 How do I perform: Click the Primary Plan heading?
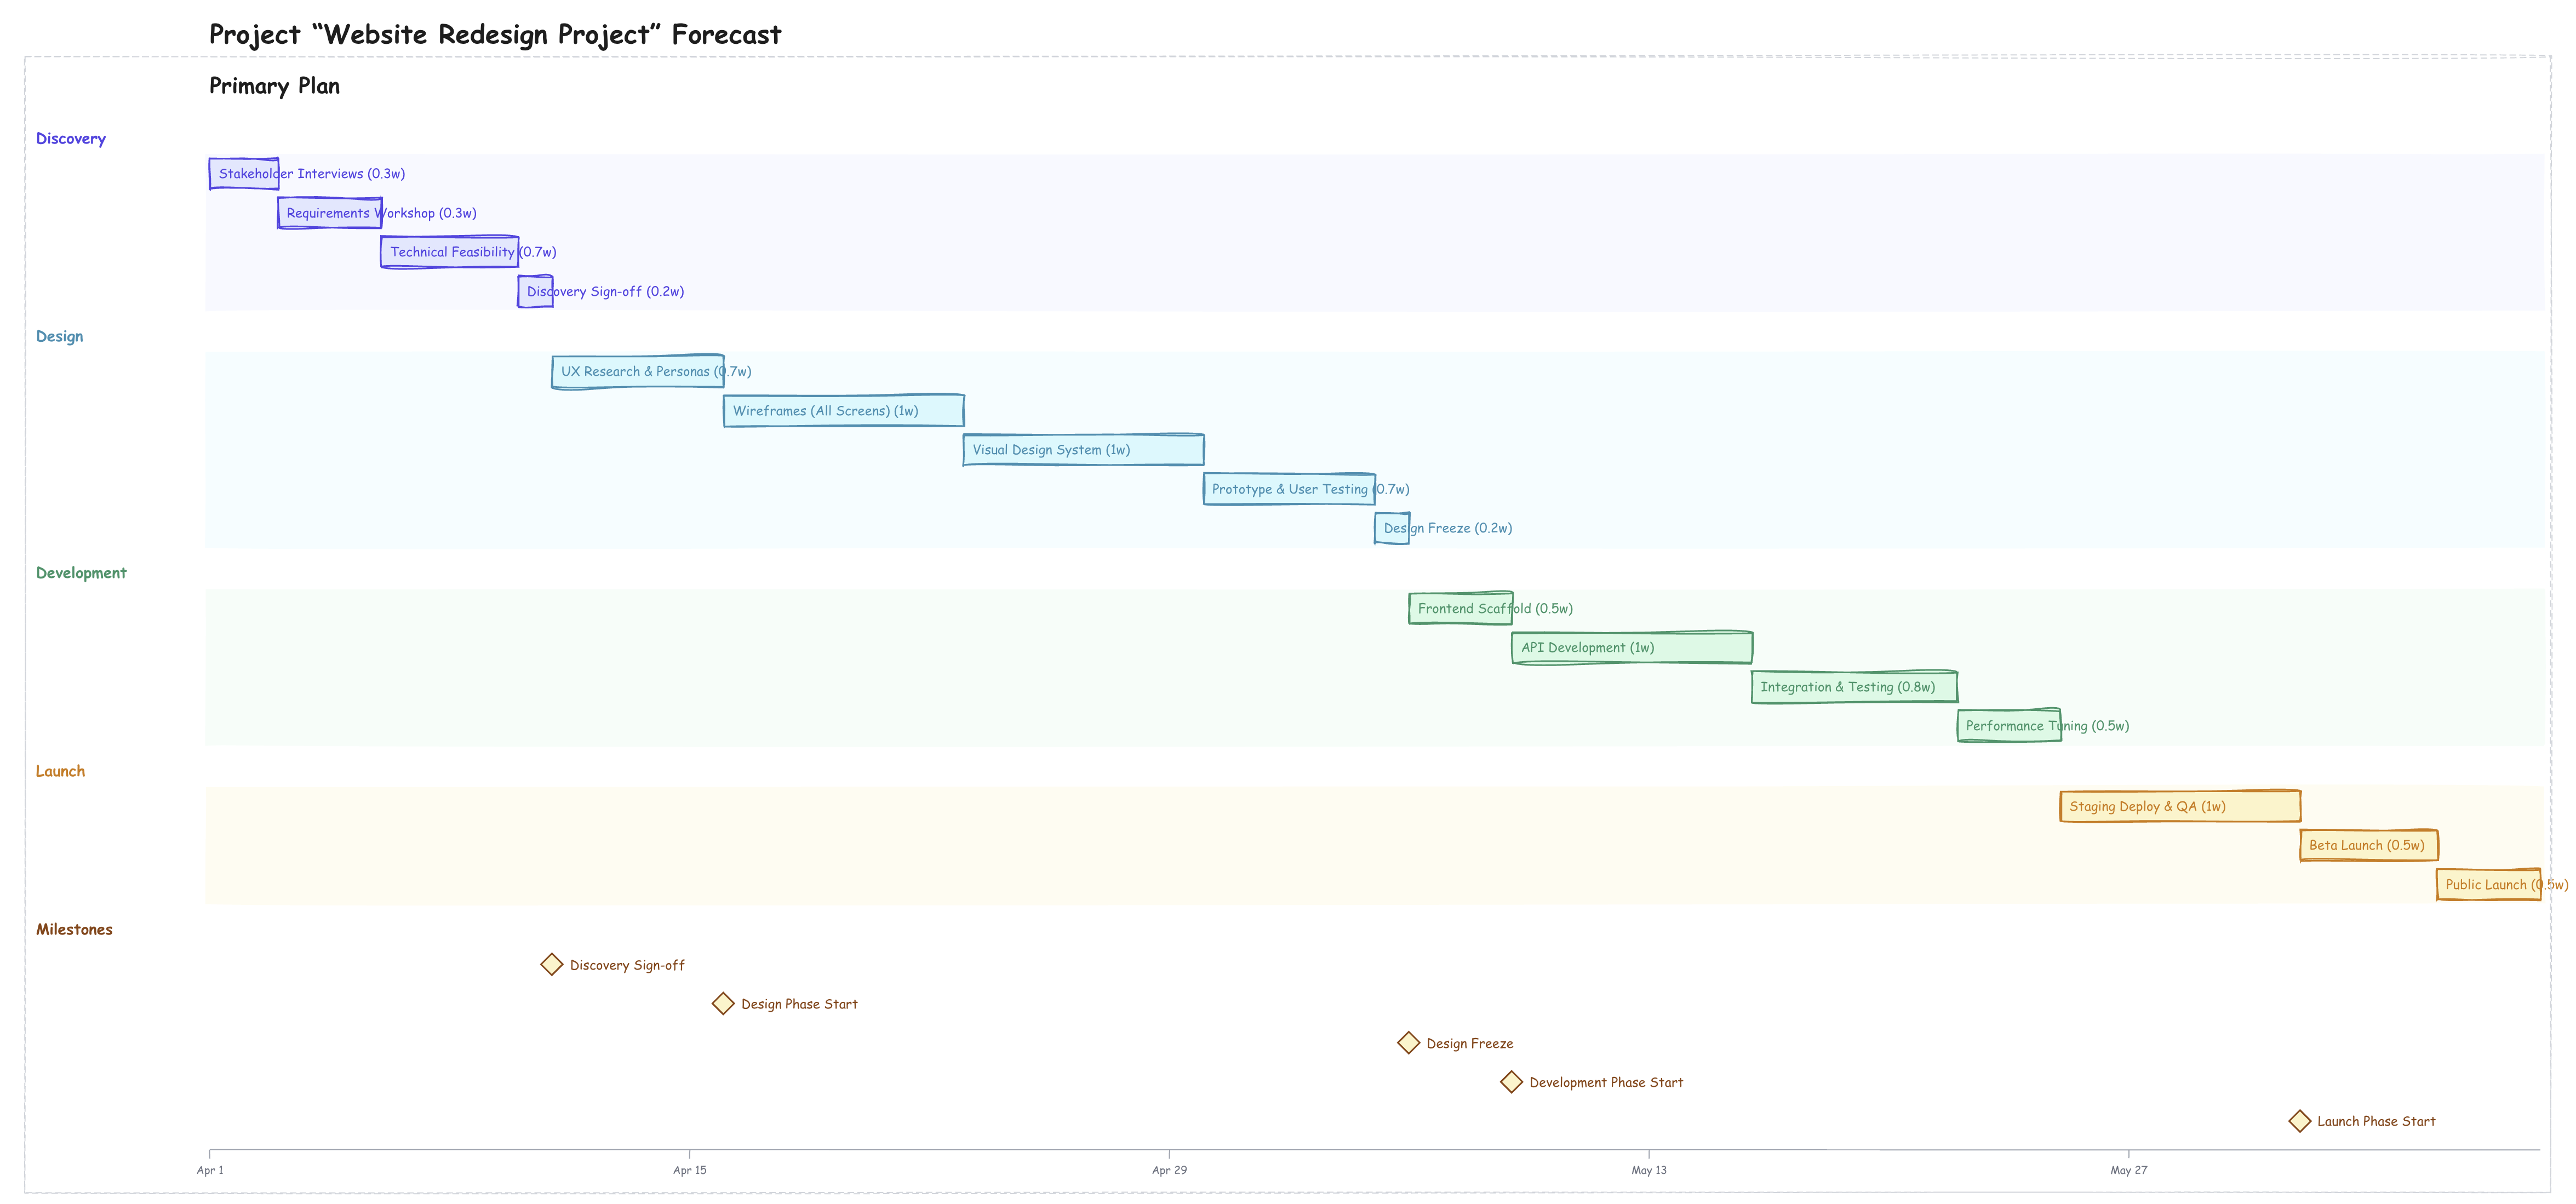[x=274, y=86]
